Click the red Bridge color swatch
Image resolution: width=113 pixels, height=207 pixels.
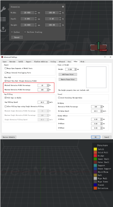pyautogui.click(x=95, y=156)
